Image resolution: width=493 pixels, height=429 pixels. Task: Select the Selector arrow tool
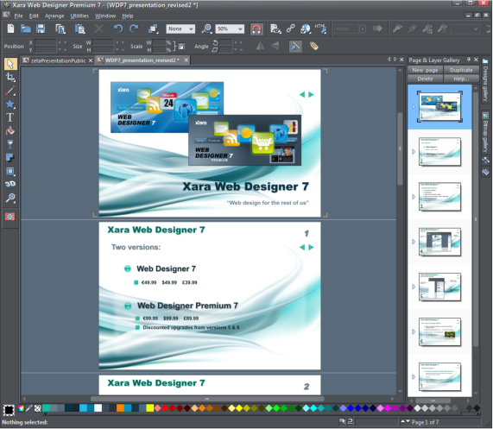pyautogui.click(x=10, y=64)
